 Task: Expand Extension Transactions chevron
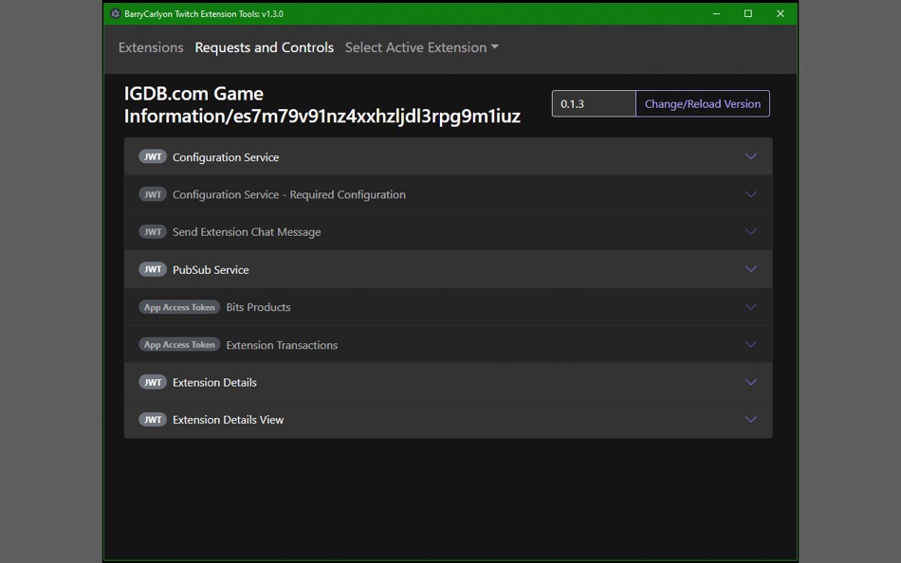tap(750, 344)
